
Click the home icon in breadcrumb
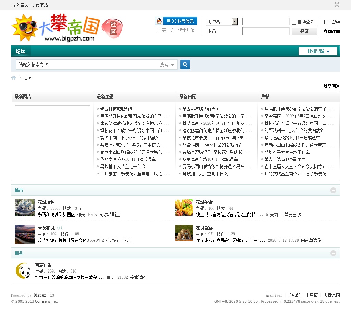point(14,78)
